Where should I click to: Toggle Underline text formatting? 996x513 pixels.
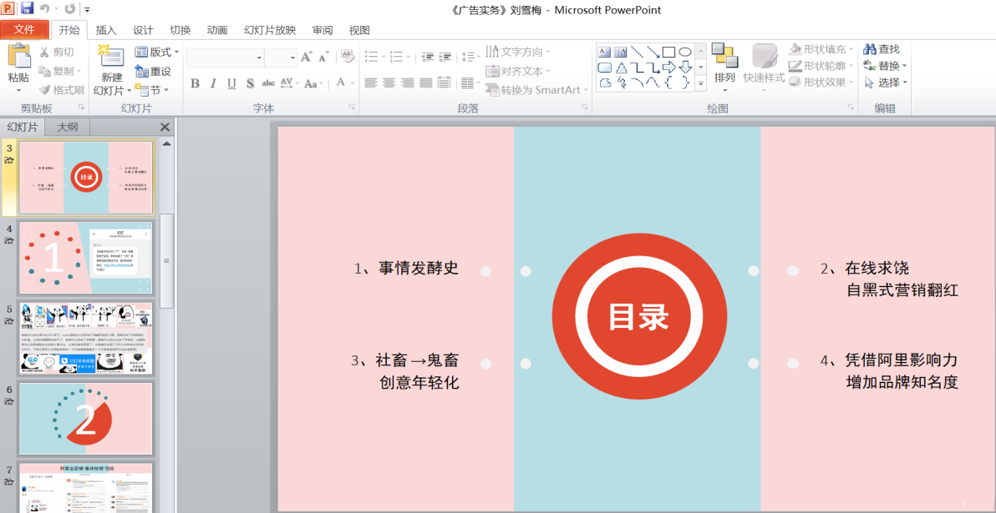[231, 83]
